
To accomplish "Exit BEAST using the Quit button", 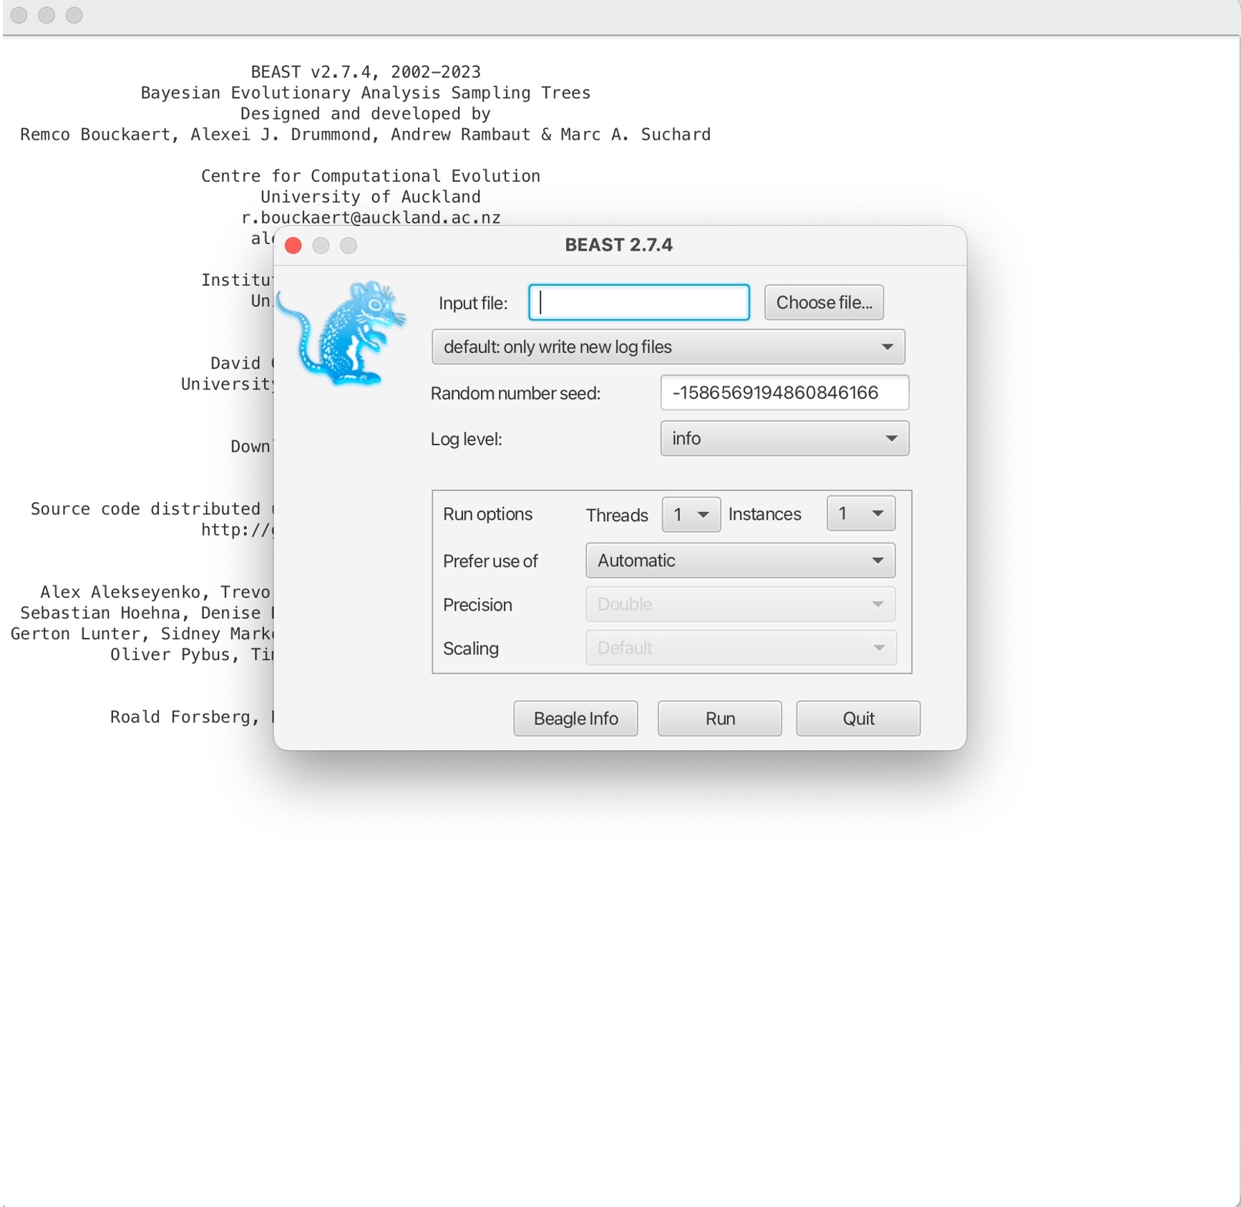I will (858, 719).
